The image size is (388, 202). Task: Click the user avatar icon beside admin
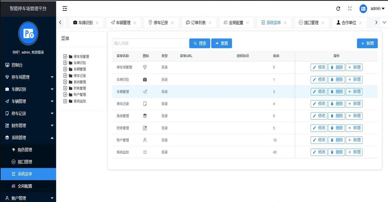363,9
